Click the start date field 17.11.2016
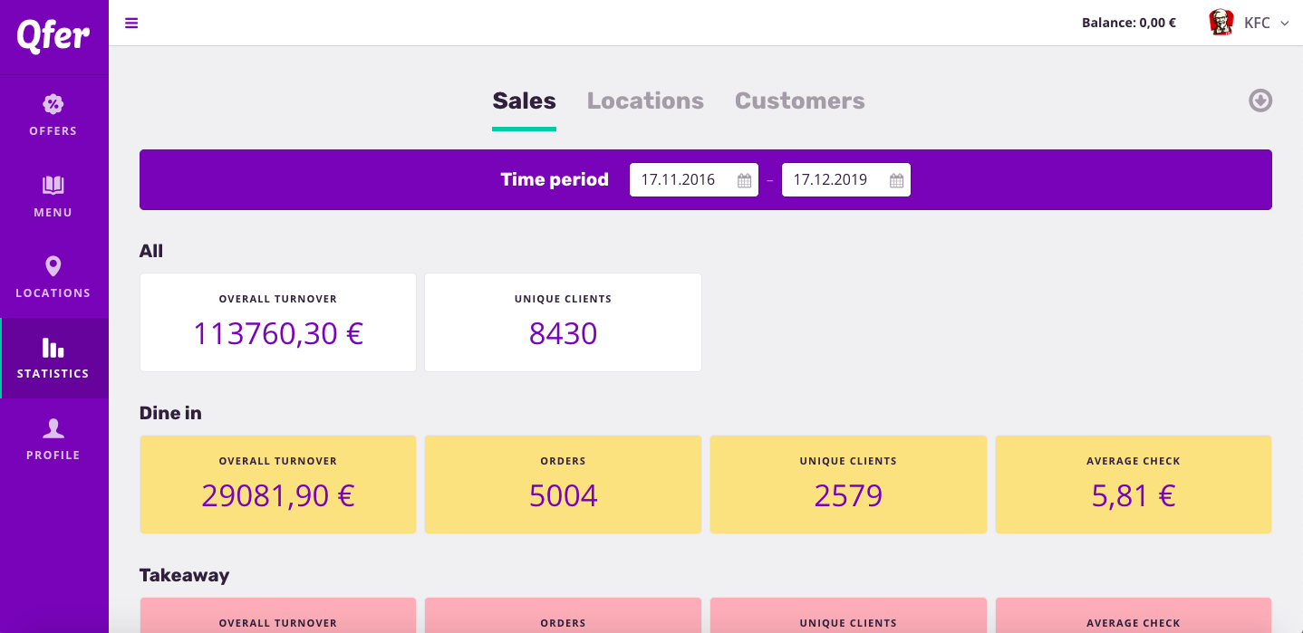Image resolution: width=1303 pixels, height=633 pixels. [680, 180]
